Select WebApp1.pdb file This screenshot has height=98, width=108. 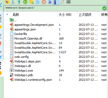24,75
